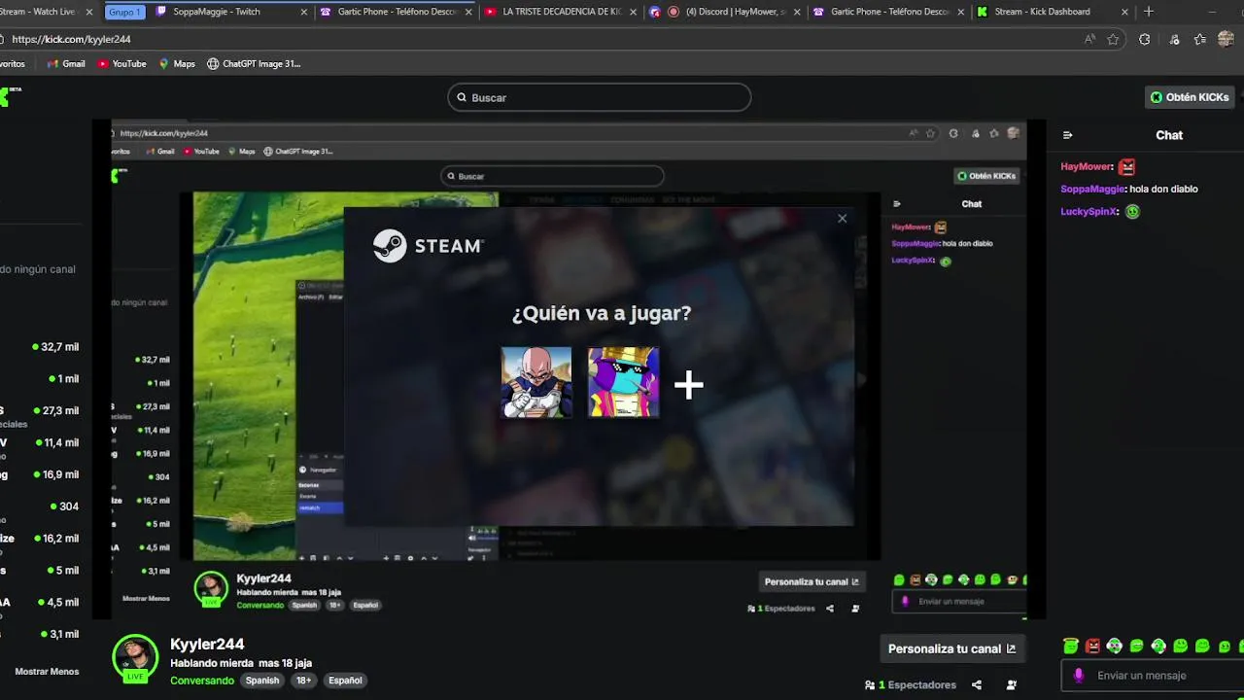1244x700 pixels.
Task: Close the Discord HayMower tab
Action: [x=797, y=12]
